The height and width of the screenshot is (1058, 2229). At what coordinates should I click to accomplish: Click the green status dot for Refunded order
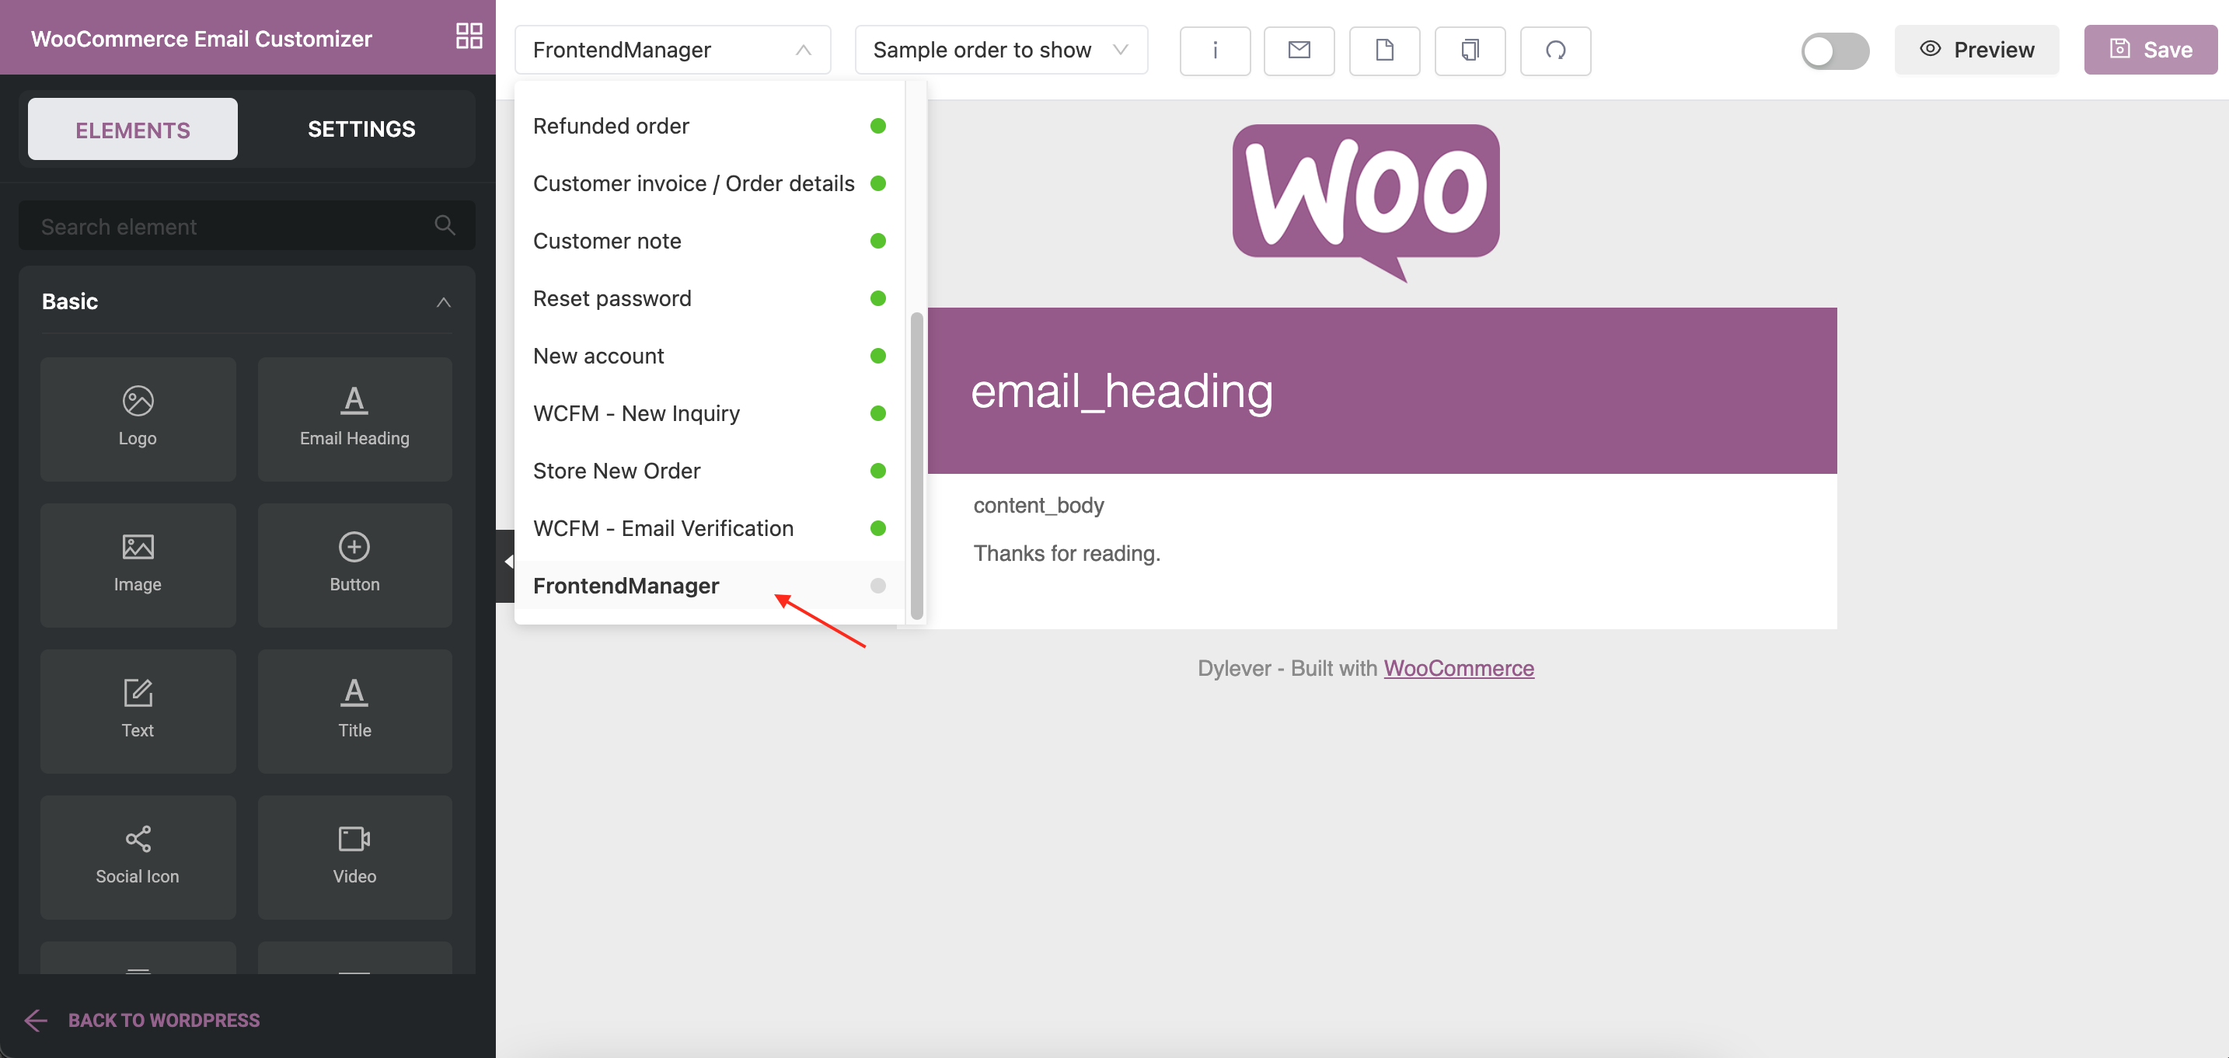[877, 127]
